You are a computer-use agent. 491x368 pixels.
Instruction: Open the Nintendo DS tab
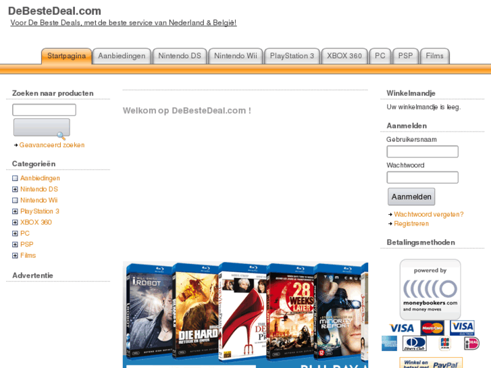click(180, 56)
